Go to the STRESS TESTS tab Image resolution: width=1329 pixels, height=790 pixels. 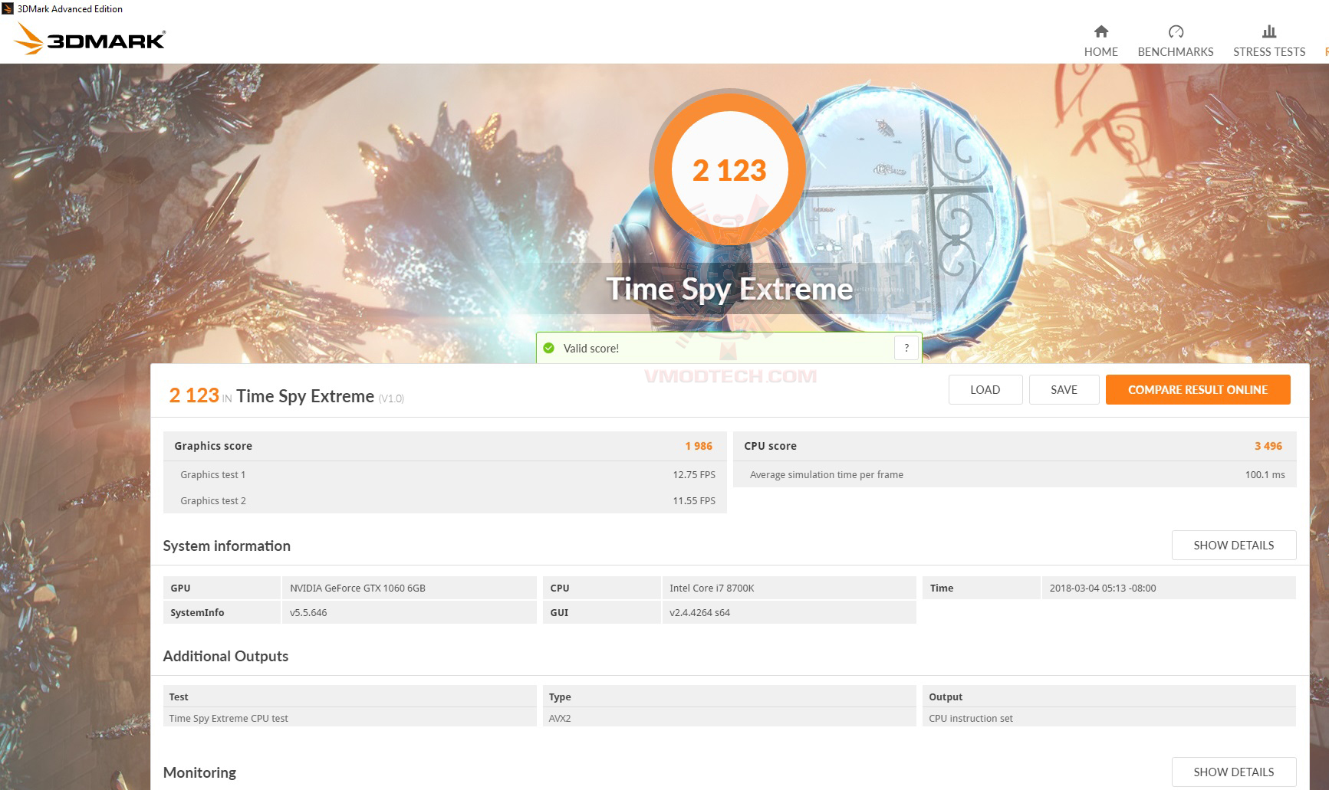[x=1269, y=41]
